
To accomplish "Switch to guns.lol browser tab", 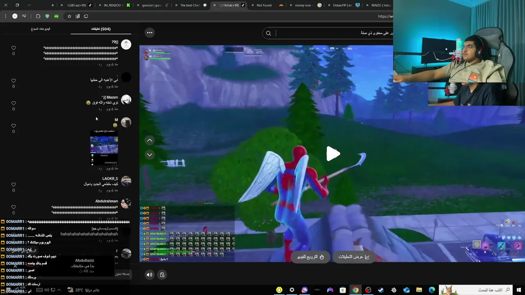I will pos(152,5).
